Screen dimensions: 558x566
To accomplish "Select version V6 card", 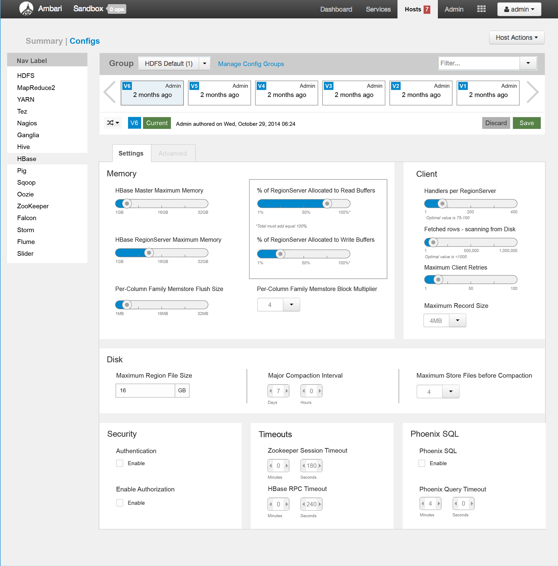I will point(152,93).
